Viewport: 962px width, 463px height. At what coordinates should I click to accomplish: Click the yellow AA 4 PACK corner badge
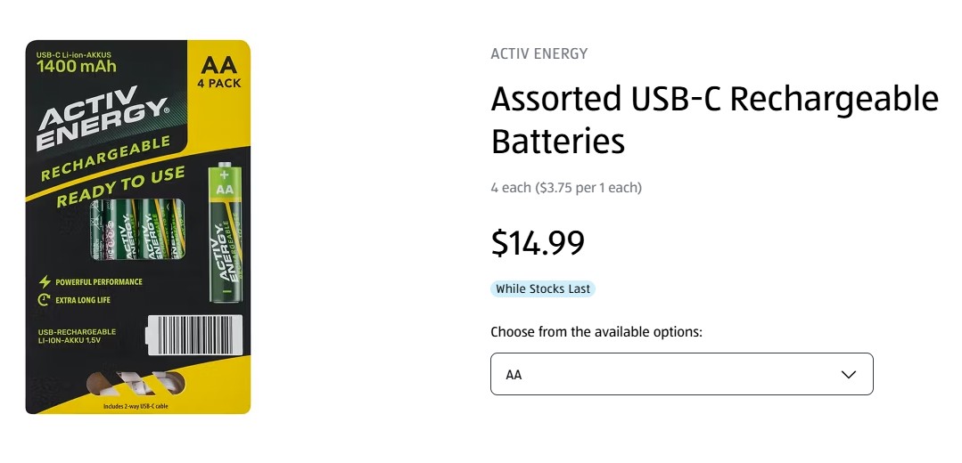tap(218, 71)
